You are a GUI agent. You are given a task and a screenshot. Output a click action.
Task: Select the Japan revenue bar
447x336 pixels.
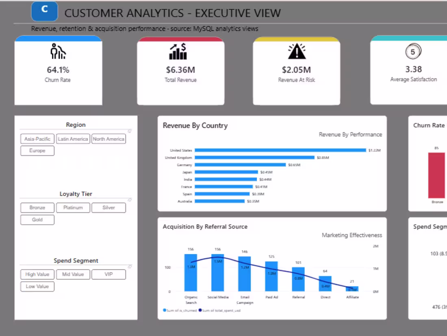[226, 172]
